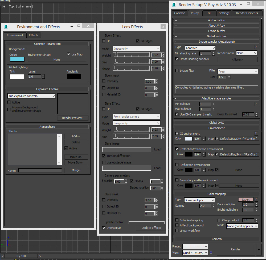
Task: Enable the Linear workflow checkbox
Action: [x=177, y=231]
